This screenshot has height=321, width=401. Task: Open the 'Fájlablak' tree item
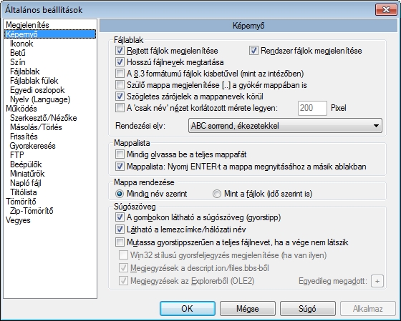(x=25, y=71)
